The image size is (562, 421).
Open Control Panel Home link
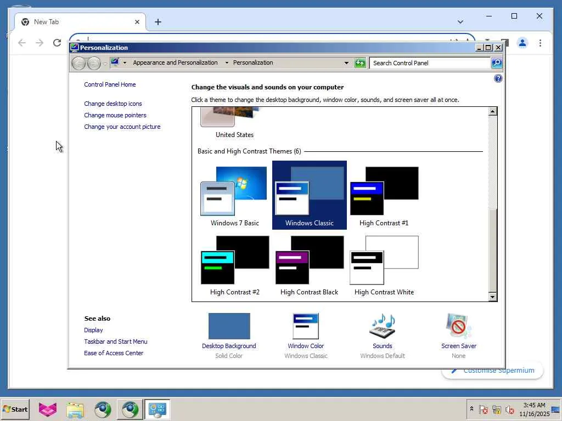click(110, 84)
